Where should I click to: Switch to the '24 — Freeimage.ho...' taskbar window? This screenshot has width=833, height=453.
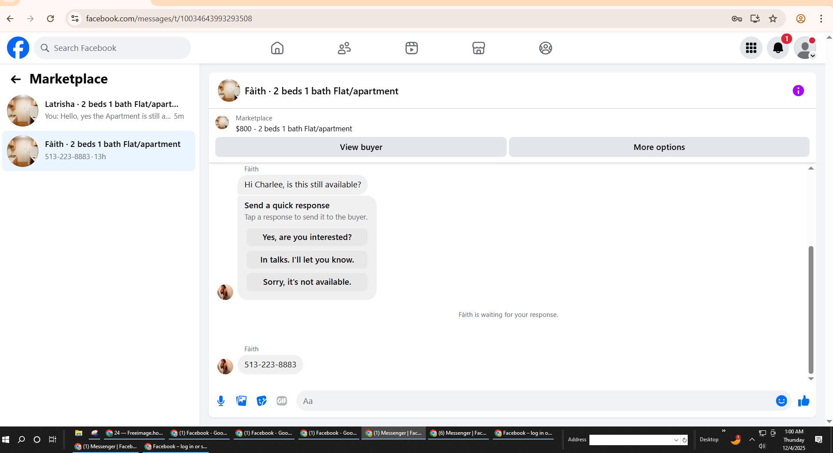[134, 433]
